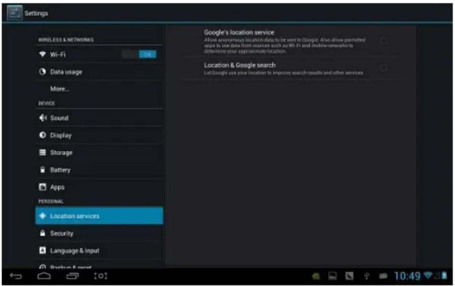Click the Storage bars icon
Image resolution: width=455 pixels, height=286 pixels.
pyautogui.click(x=42, y=153)
